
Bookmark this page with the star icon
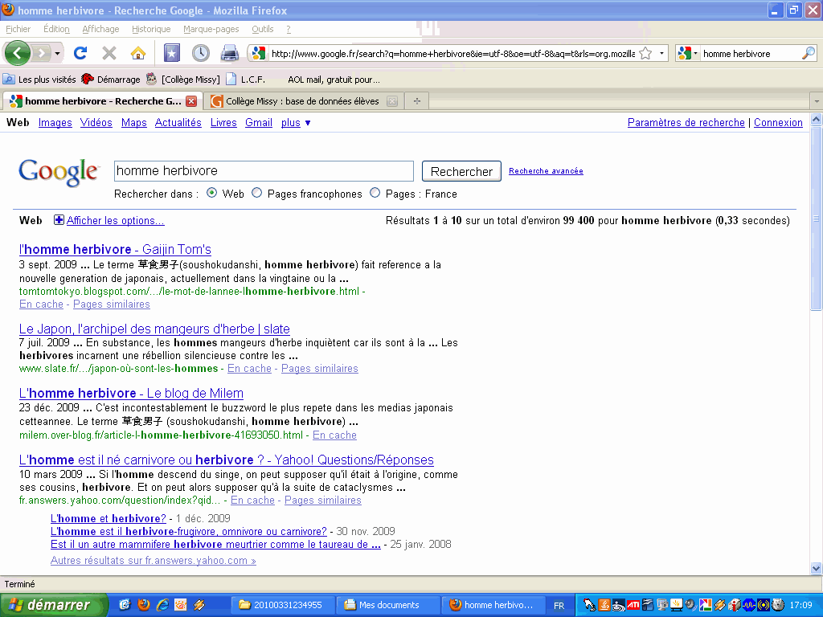[x=645, y=54]
